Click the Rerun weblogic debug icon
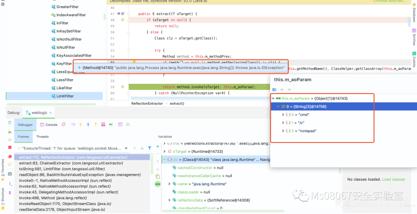This screenshot has width=417, height=214. [10, 122]
